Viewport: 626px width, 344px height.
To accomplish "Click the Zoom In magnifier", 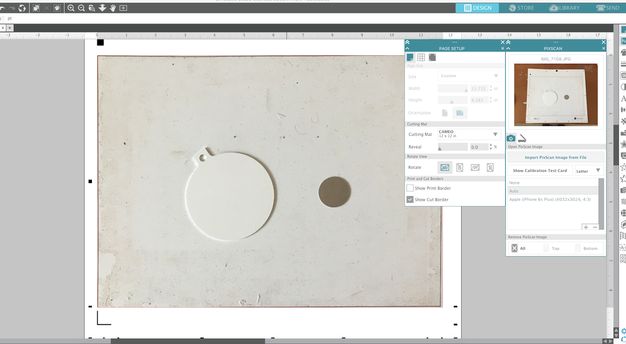I will [71, 8].
